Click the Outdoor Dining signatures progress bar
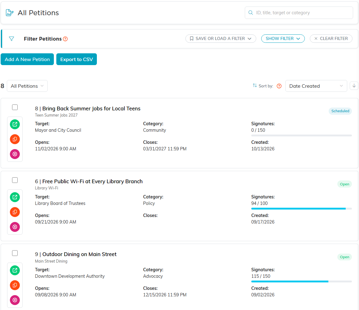This screenshot has width=359, height=310. [301, 281]
